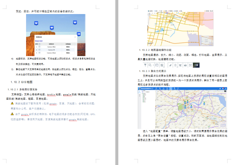Image resolution: width=233 pixels, height=165 pixels.
Task: Click the fullscreen expand icon
Action: pos(190,65)
